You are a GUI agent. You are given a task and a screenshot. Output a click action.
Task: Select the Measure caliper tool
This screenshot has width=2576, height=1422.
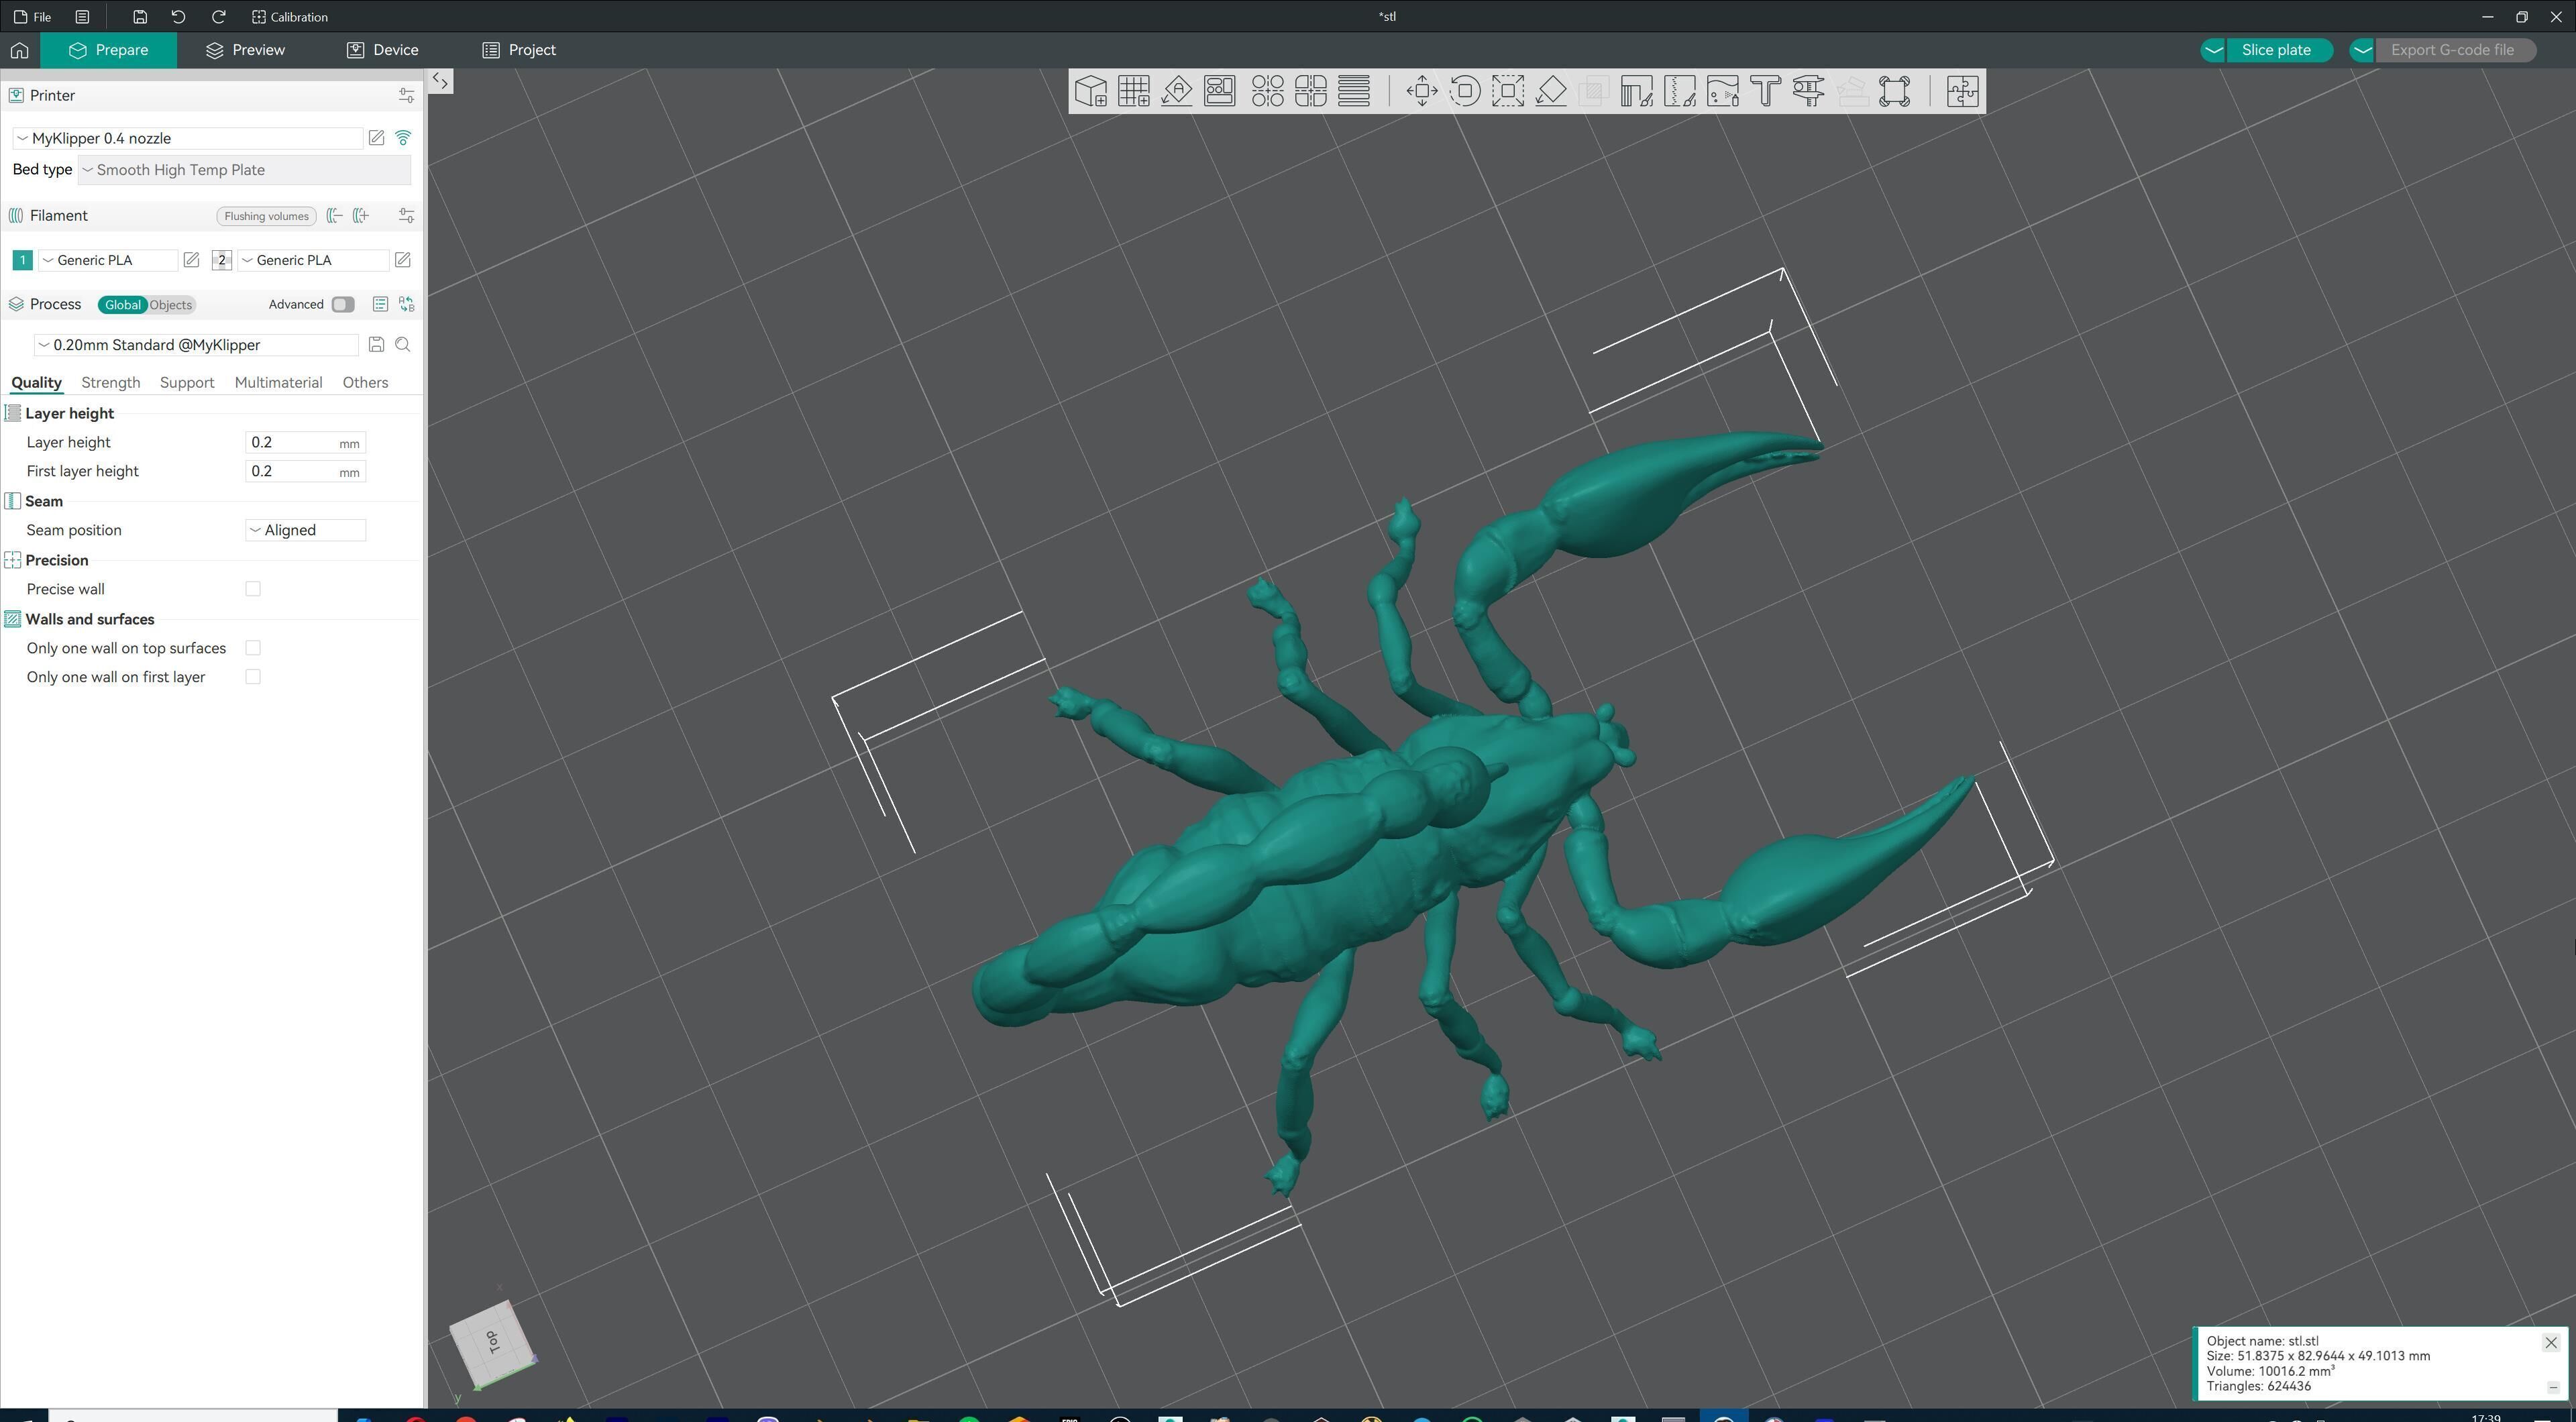point(1809,91)
